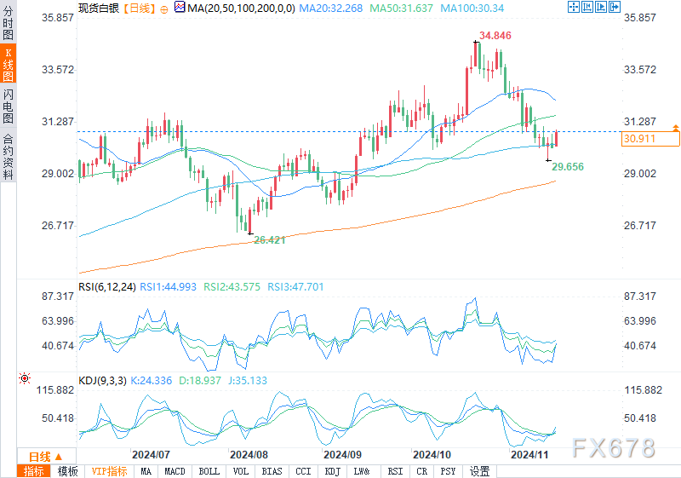
Task: Open the VIP指标 tab
Action: click(109, 471)
